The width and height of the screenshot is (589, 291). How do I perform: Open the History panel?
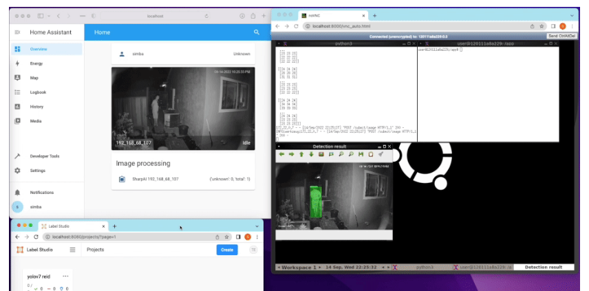click(x=36, y=107)
